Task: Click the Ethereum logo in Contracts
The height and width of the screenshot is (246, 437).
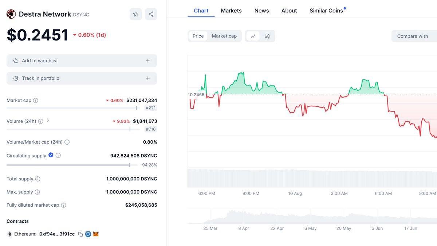Action: [9, 234]
